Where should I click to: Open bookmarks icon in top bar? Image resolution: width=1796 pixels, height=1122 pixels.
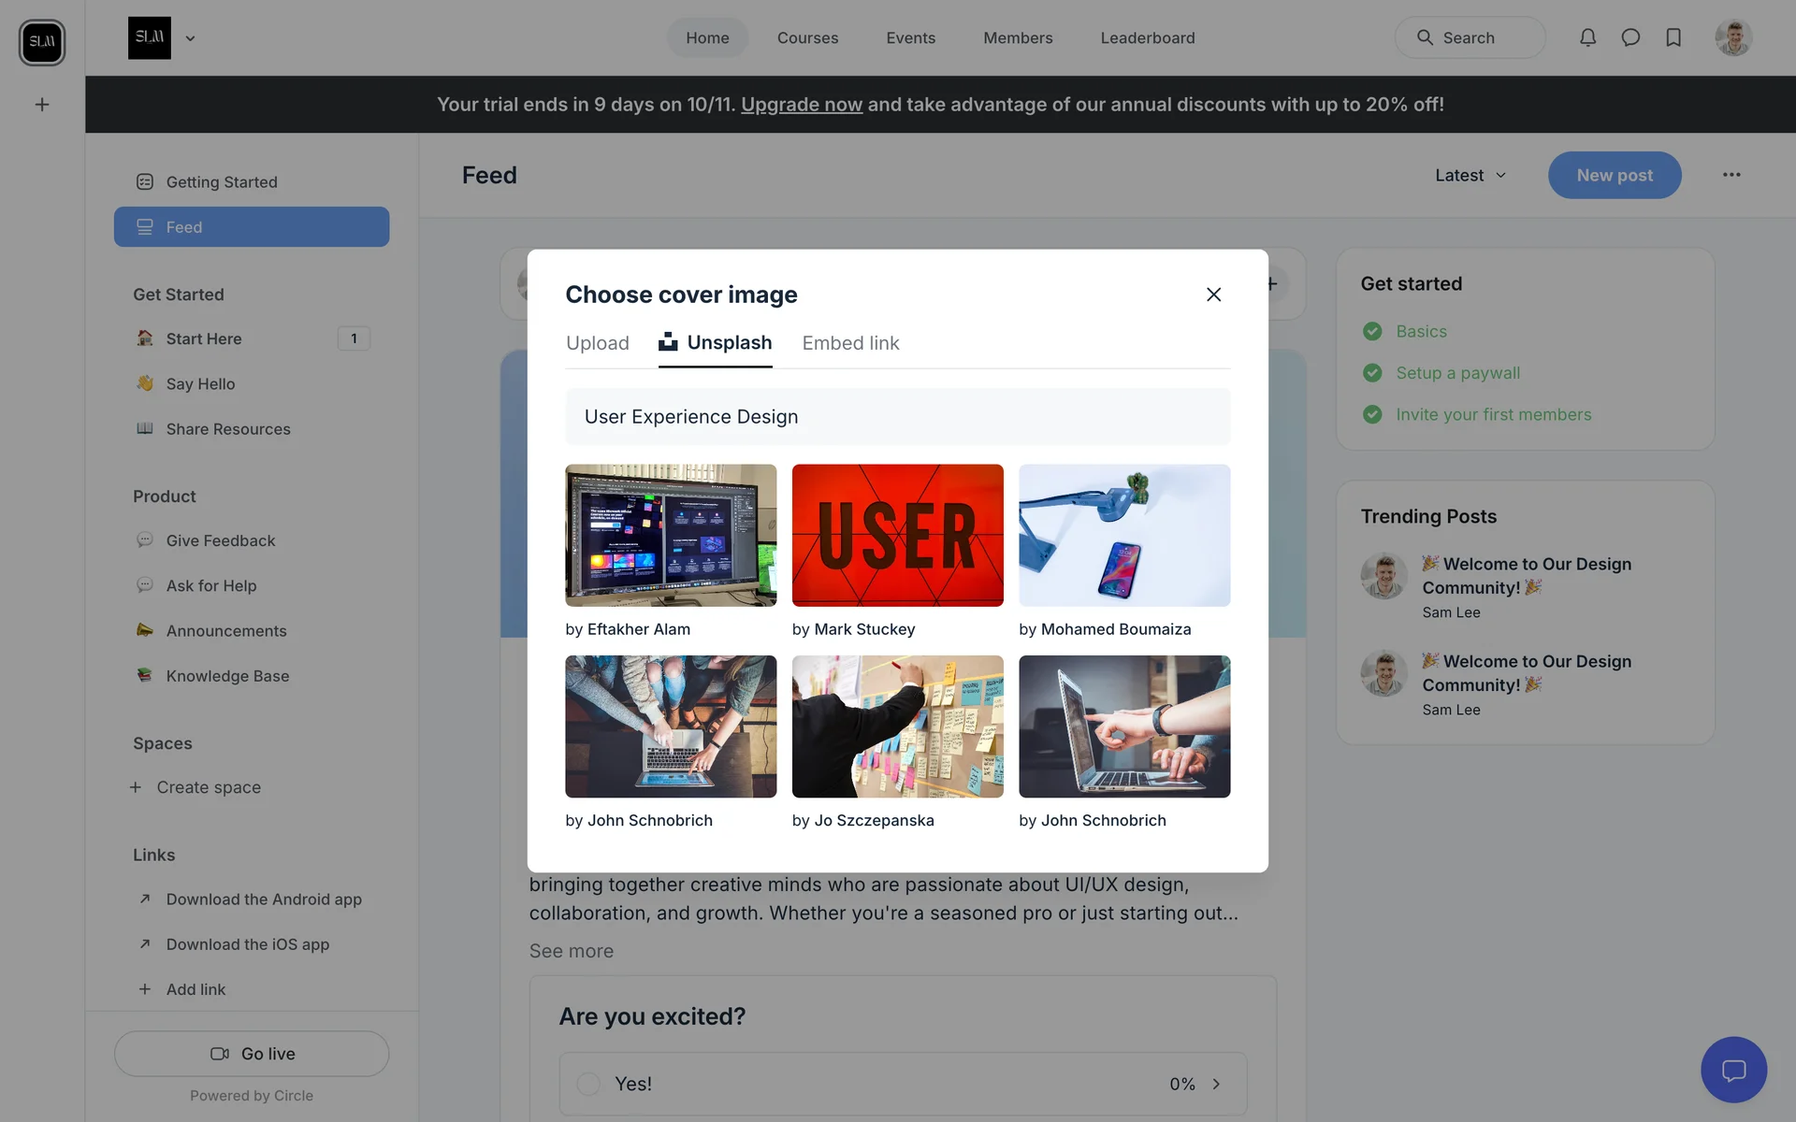[1673, 37]
